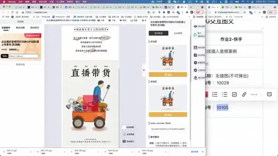Collapse panel with red arrow handle

(x=144, y=70)
